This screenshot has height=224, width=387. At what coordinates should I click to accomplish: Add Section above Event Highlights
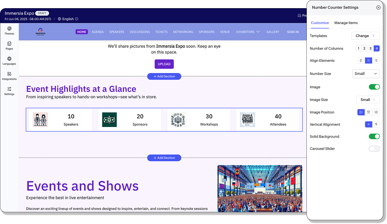point(164,76)
